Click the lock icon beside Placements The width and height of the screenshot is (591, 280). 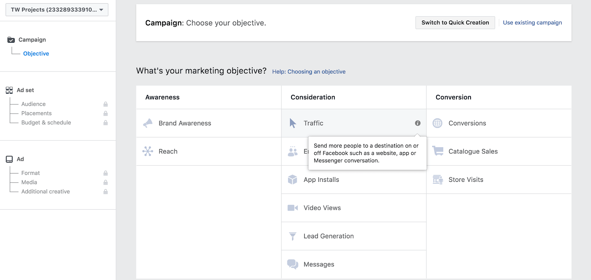point(106,113)
